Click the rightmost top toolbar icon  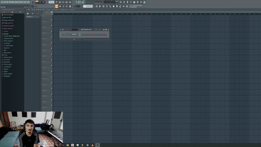(x=144, y=2)
